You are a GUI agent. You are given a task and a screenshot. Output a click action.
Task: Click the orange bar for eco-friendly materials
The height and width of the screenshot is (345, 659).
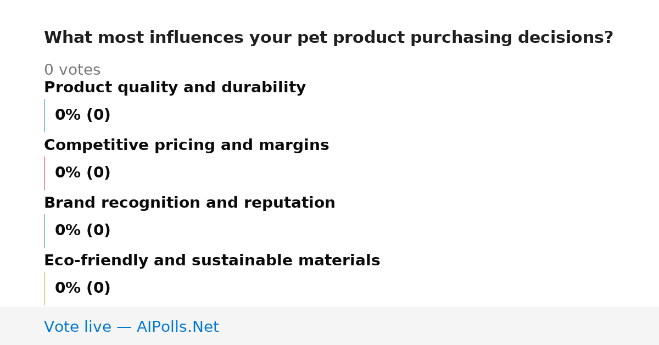tap(44, 288)
